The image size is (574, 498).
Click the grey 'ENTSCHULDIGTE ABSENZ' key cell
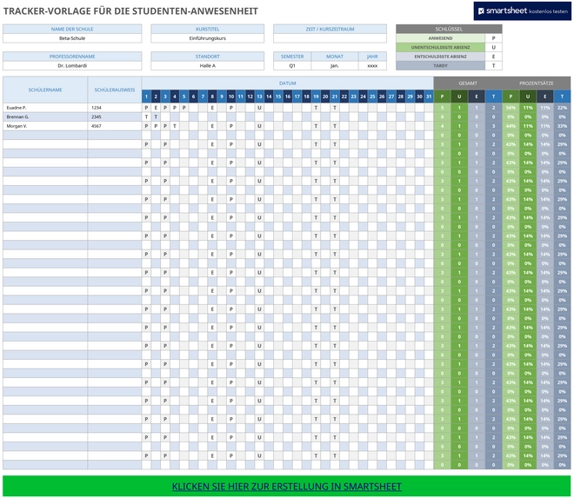tap(440, 56)
